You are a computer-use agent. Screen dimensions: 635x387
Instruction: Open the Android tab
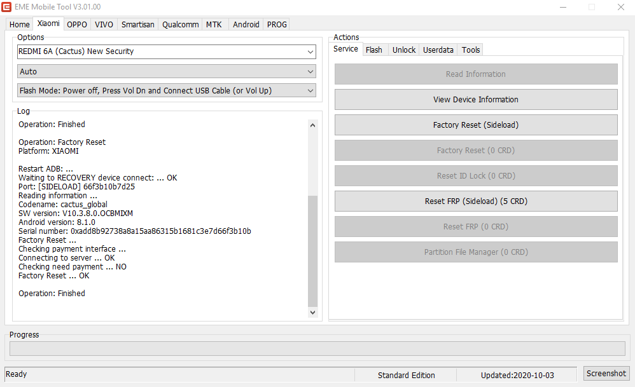coord(246,24)
